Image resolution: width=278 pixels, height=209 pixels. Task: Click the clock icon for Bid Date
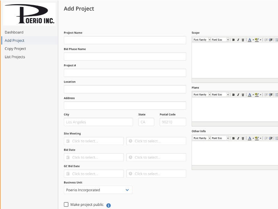131,157
